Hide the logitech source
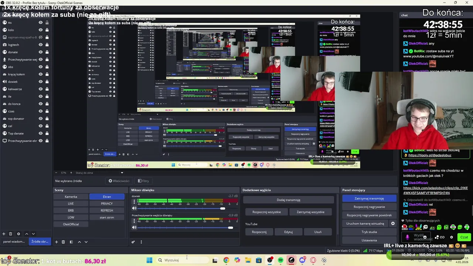Image resolution: width=473 pixels, height=266 pixels. [x=41, y=45]
